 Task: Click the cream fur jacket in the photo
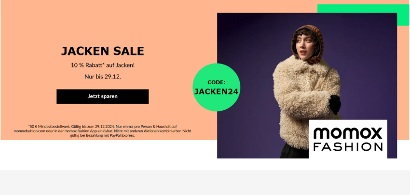tap(303, 99)
